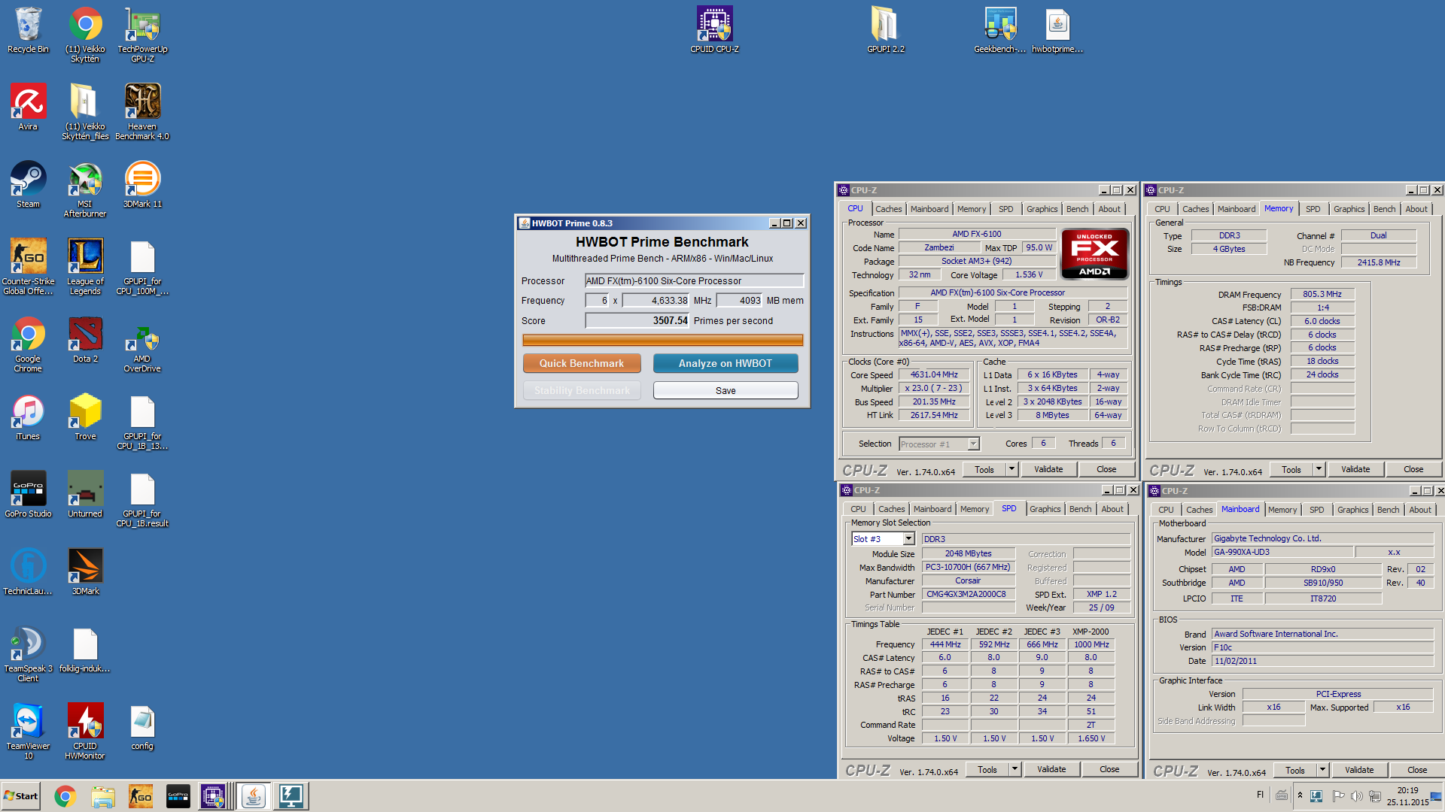Launch TechPowerUp GPU-Z shortcut
Image resolution: width=1445 pixels, height=812 pixels.
(142, 35)
